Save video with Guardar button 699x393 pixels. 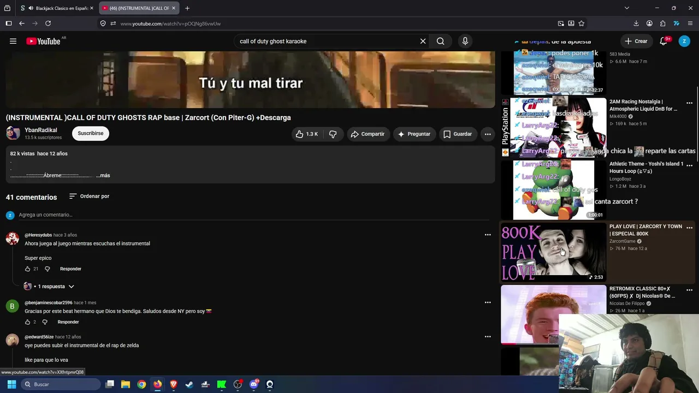[458, 134]
